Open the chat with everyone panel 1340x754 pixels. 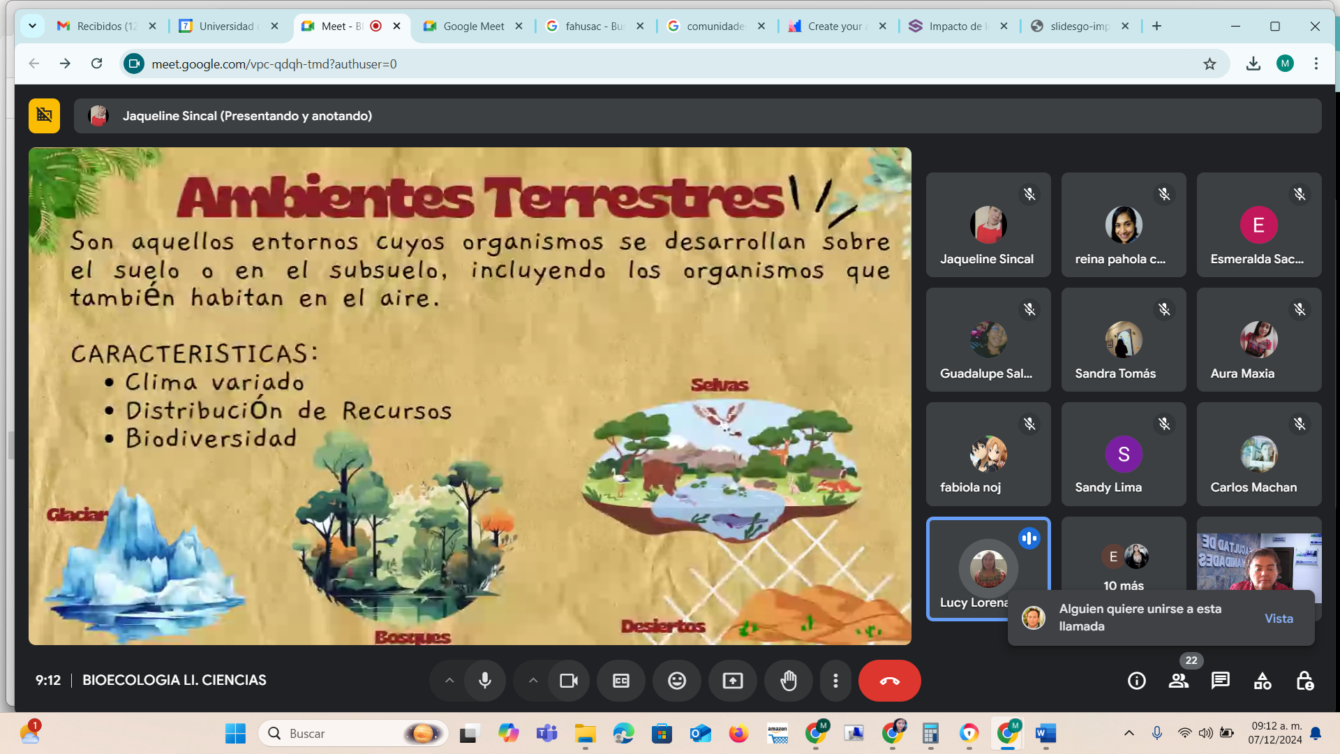click(x=1221, y=681)
